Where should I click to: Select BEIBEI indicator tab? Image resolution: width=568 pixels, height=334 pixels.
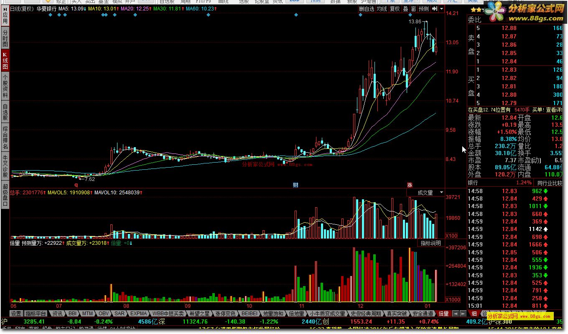pyautogui.click(x=250, y=314)
